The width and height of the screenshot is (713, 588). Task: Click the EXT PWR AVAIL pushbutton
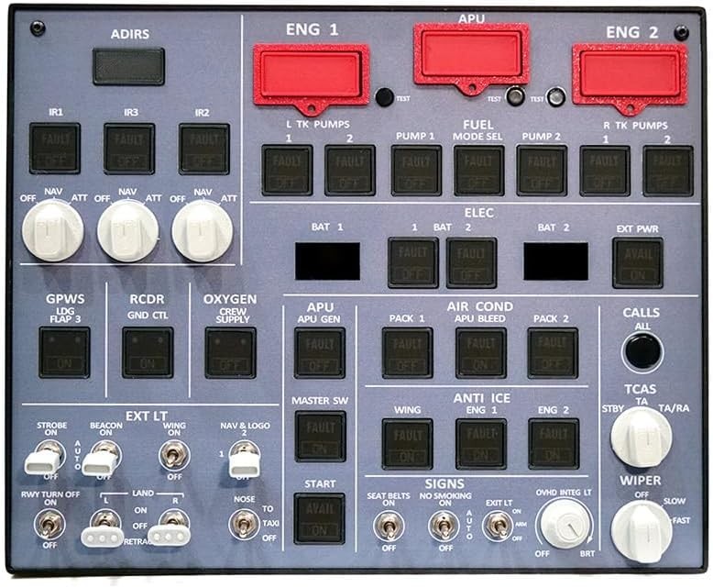638,262
